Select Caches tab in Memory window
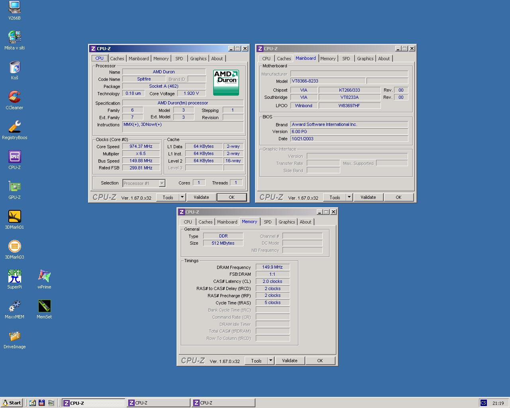This screenshot has height=408, width=510. 206,222
